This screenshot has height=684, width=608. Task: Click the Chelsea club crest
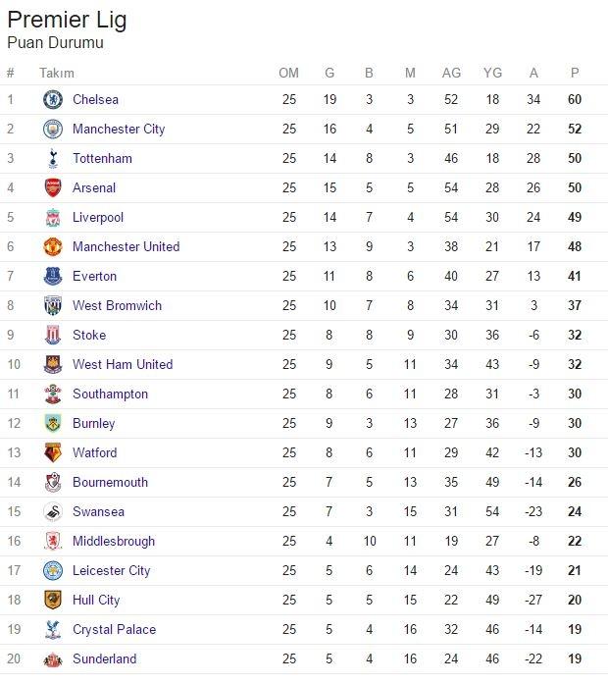[53, 99]
